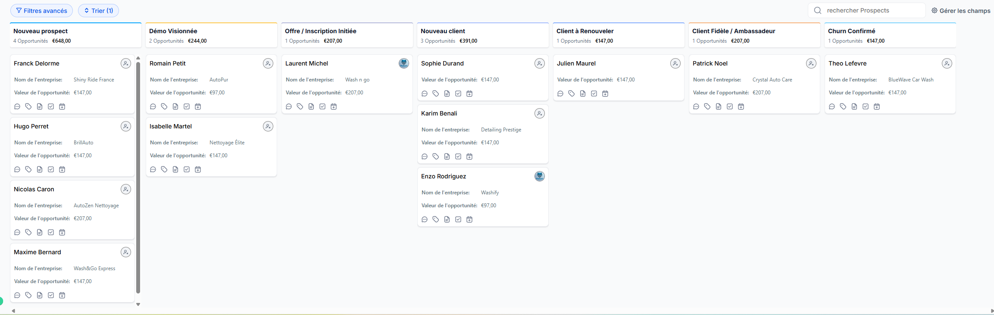The height and width of the screenshot is (315, 994).
Task: Click down arrow of Nouveau prospect scrollbar
Action: tap(138, 304)
